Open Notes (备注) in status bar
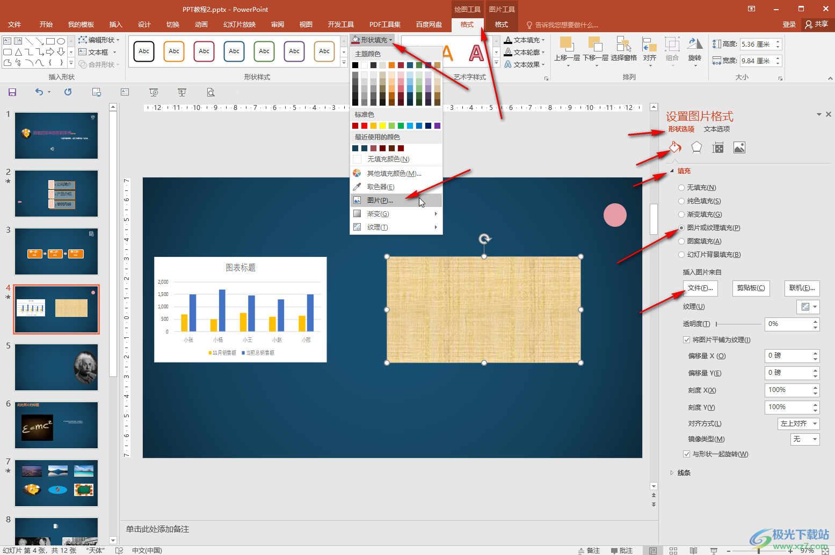Image resolution: width=835 pixels, height=555 pixels. (x=589, y=551)
